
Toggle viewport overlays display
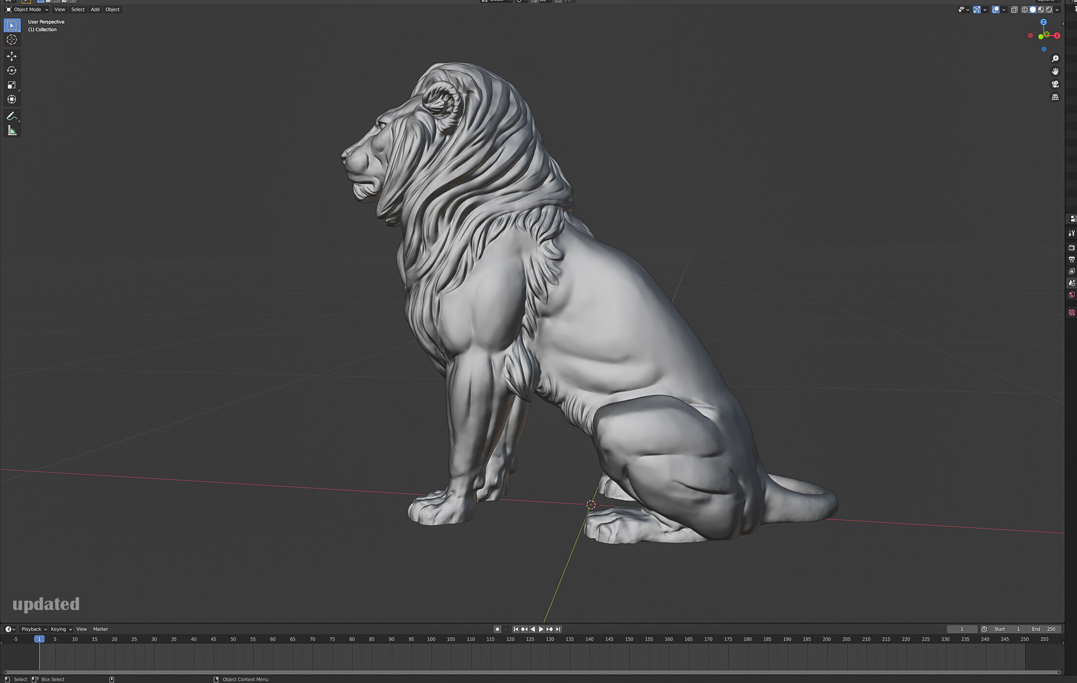click(996, 10)
